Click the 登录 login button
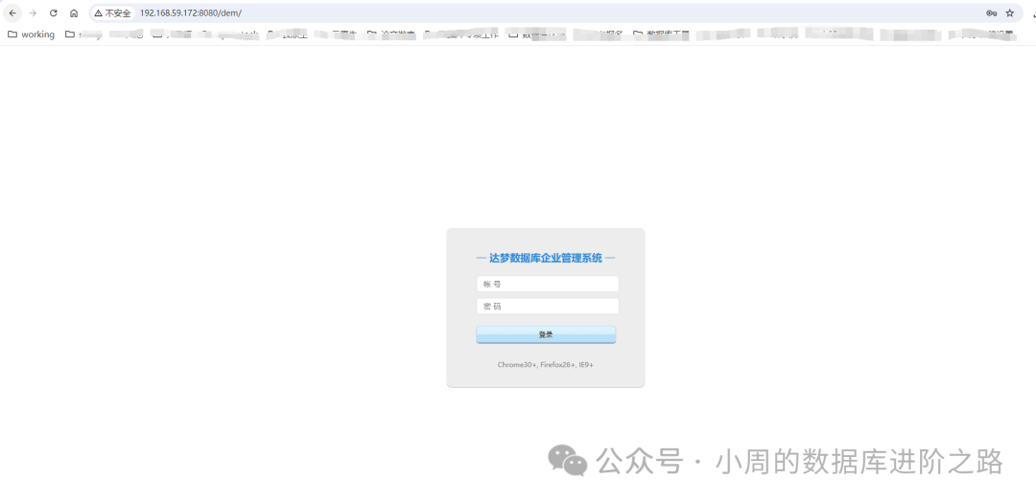1036x503 pixels. click(546, 334)
